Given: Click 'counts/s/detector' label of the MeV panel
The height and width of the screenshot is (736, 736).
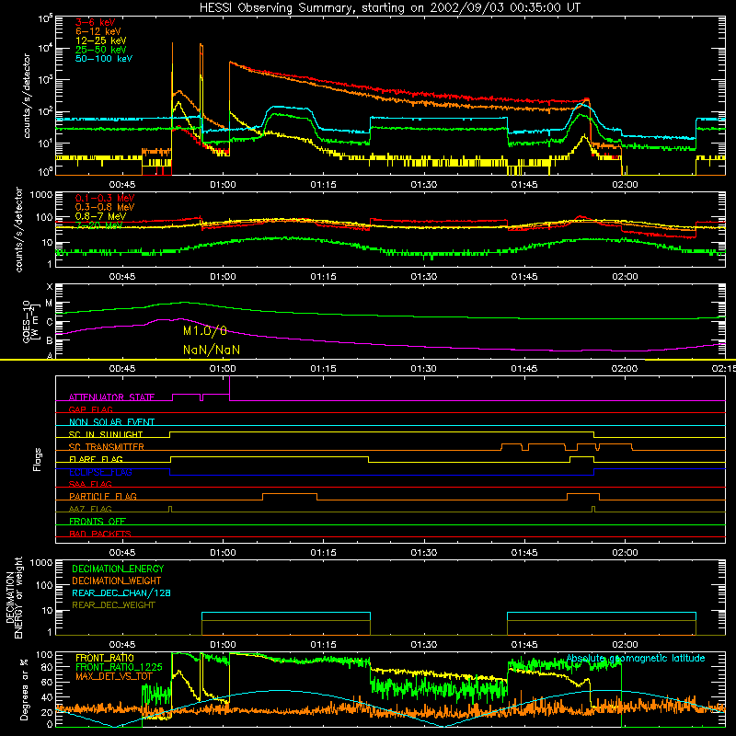Looking at the screenshot, I should pyautogui.click(x=18, y=229).
